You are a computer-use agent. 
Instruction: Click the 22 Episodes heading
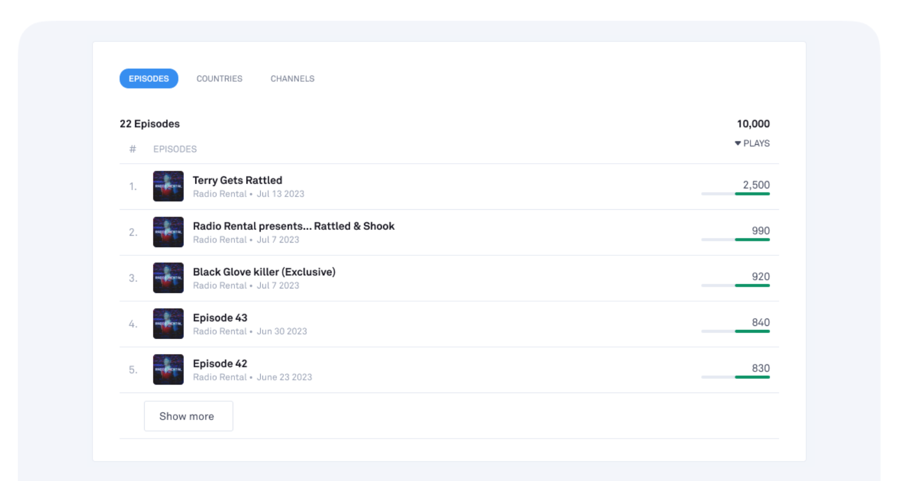(x=149, y=124)
